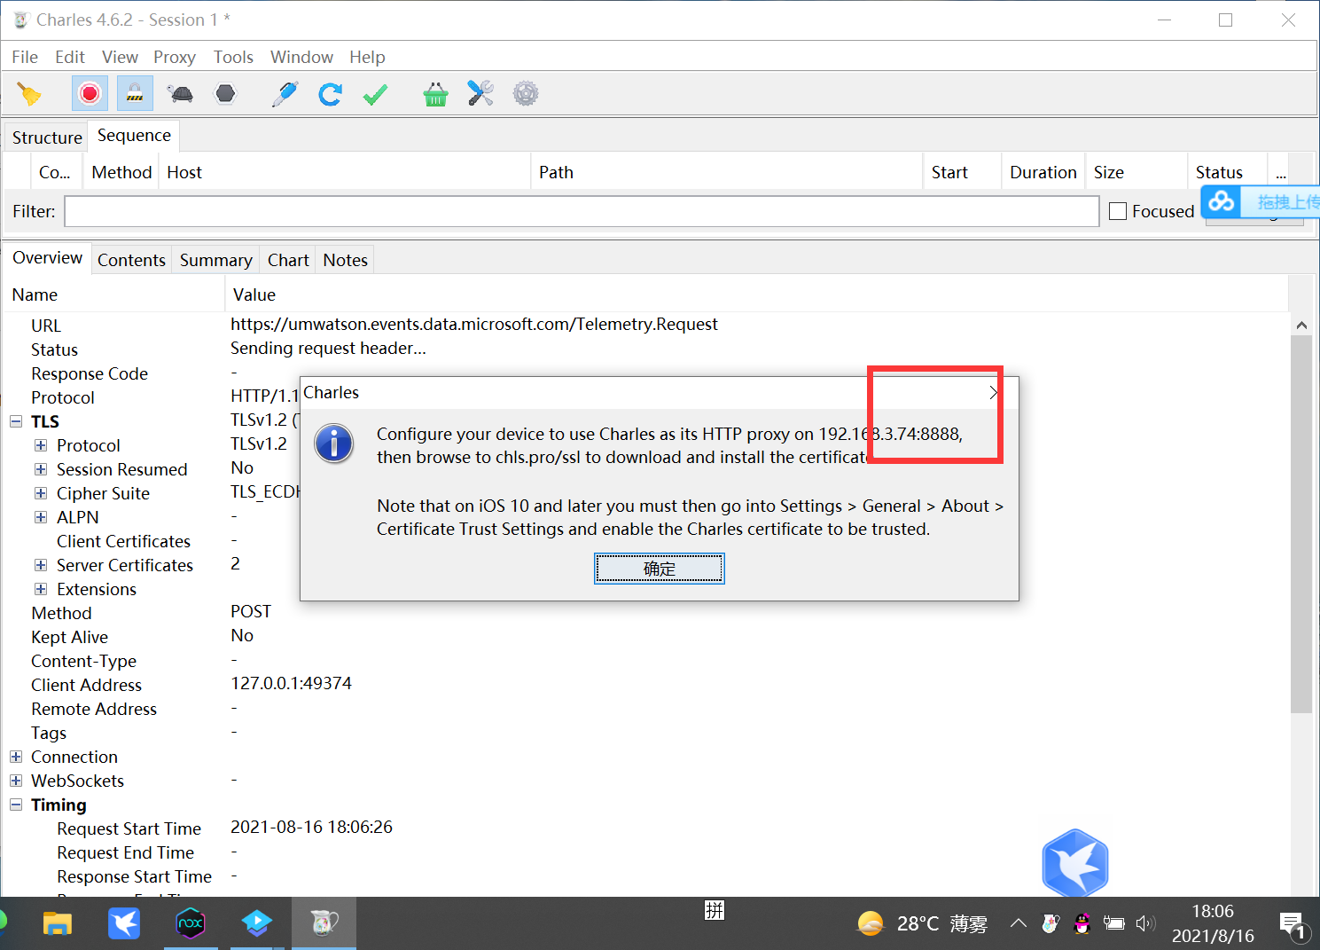Expand the Protocol tree node
This screenshot has height=950, width=1320.
[x=41, y=445]
